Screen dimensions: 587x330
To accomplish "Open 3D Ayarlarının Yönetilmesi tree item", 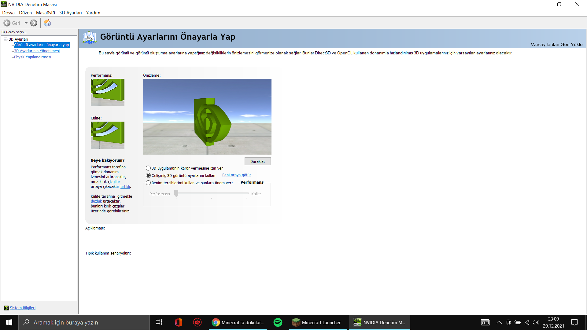I will click(37, 51).
